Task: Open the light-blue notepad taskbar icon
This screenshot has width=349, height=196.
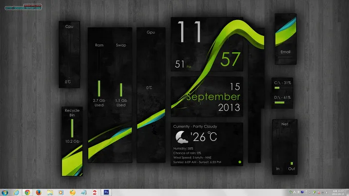Action: 84,192
